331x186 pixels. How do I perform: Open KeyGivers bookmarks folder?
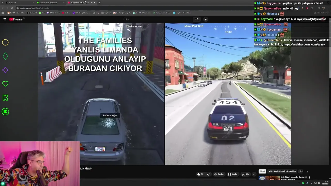click(x=106, y=13)
